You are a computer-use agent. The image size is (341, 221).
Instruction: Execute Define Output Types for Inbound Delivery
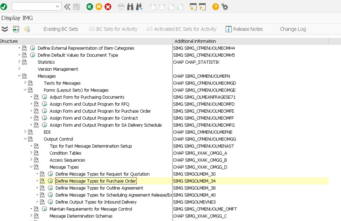coord(51,202)
